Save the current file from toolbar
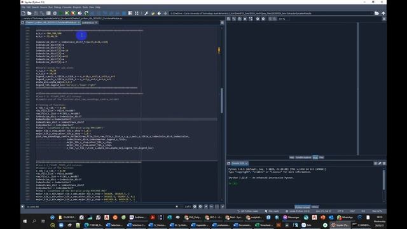Screen dimensions: 407x229 point(36,13)
